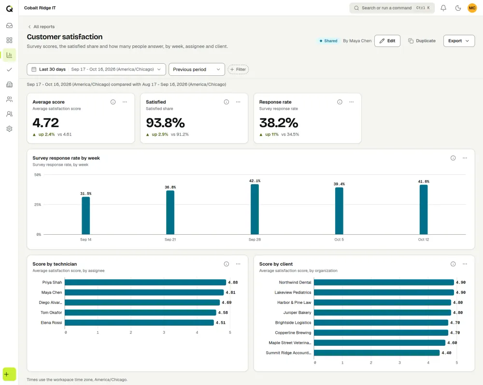Click the Brightside Logistics client label
483x385 pixels.
click(x=293, y=323)
